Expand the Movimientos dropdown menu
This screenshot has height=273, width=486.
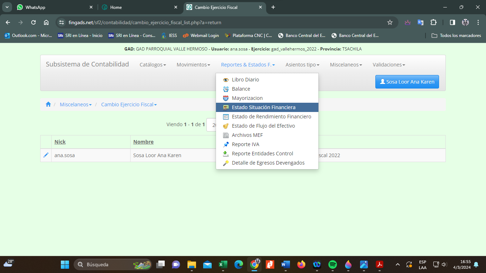pos(193,65)
